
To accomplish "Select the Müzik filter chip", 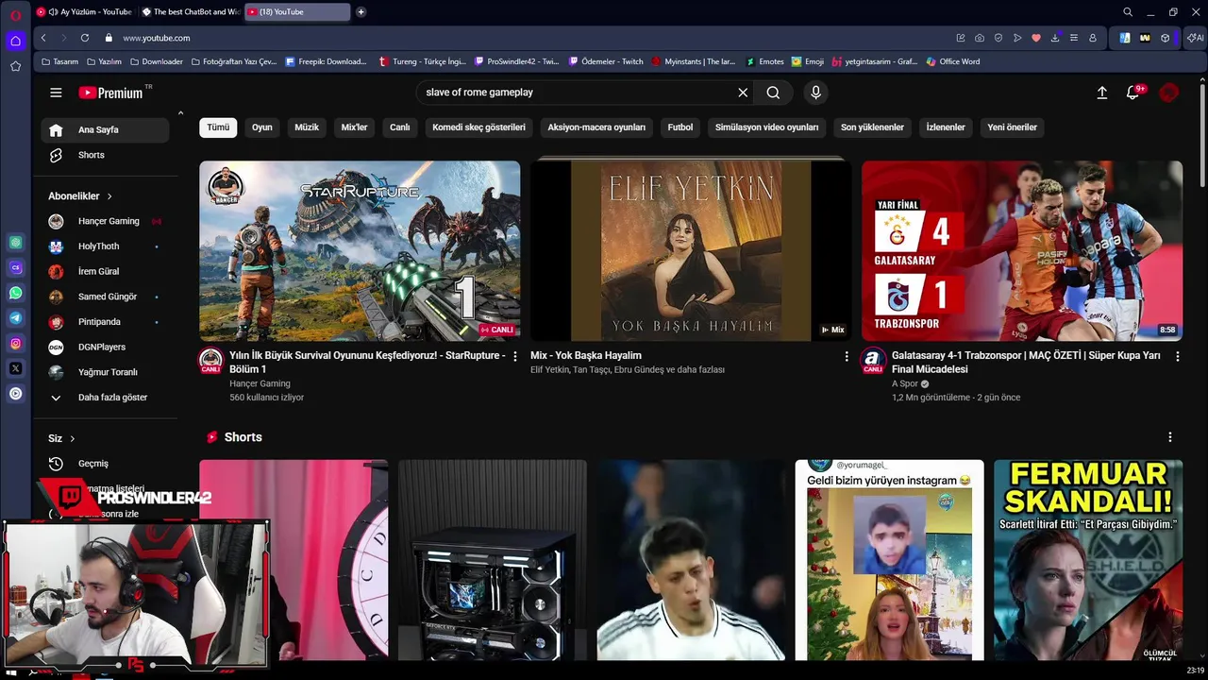I will pyautogui.click(x=307, y=127).
